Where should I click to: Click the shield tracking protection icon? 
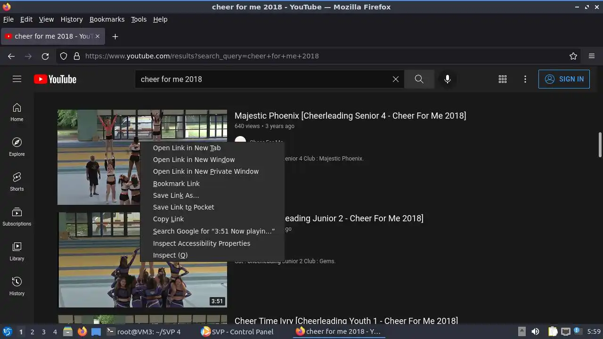coord(64,56)
